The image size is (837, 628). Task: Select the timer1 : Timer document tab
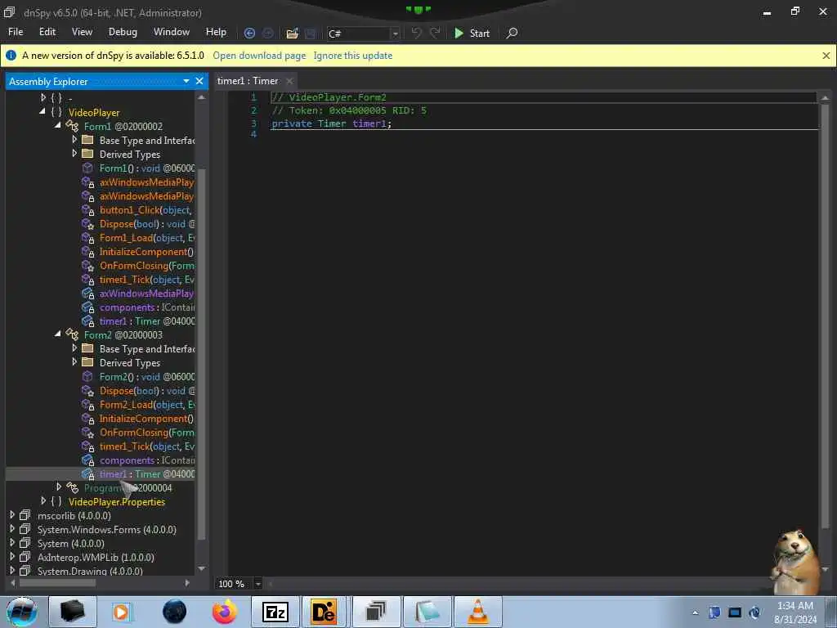pyautogui.click(x=248, y=81)
